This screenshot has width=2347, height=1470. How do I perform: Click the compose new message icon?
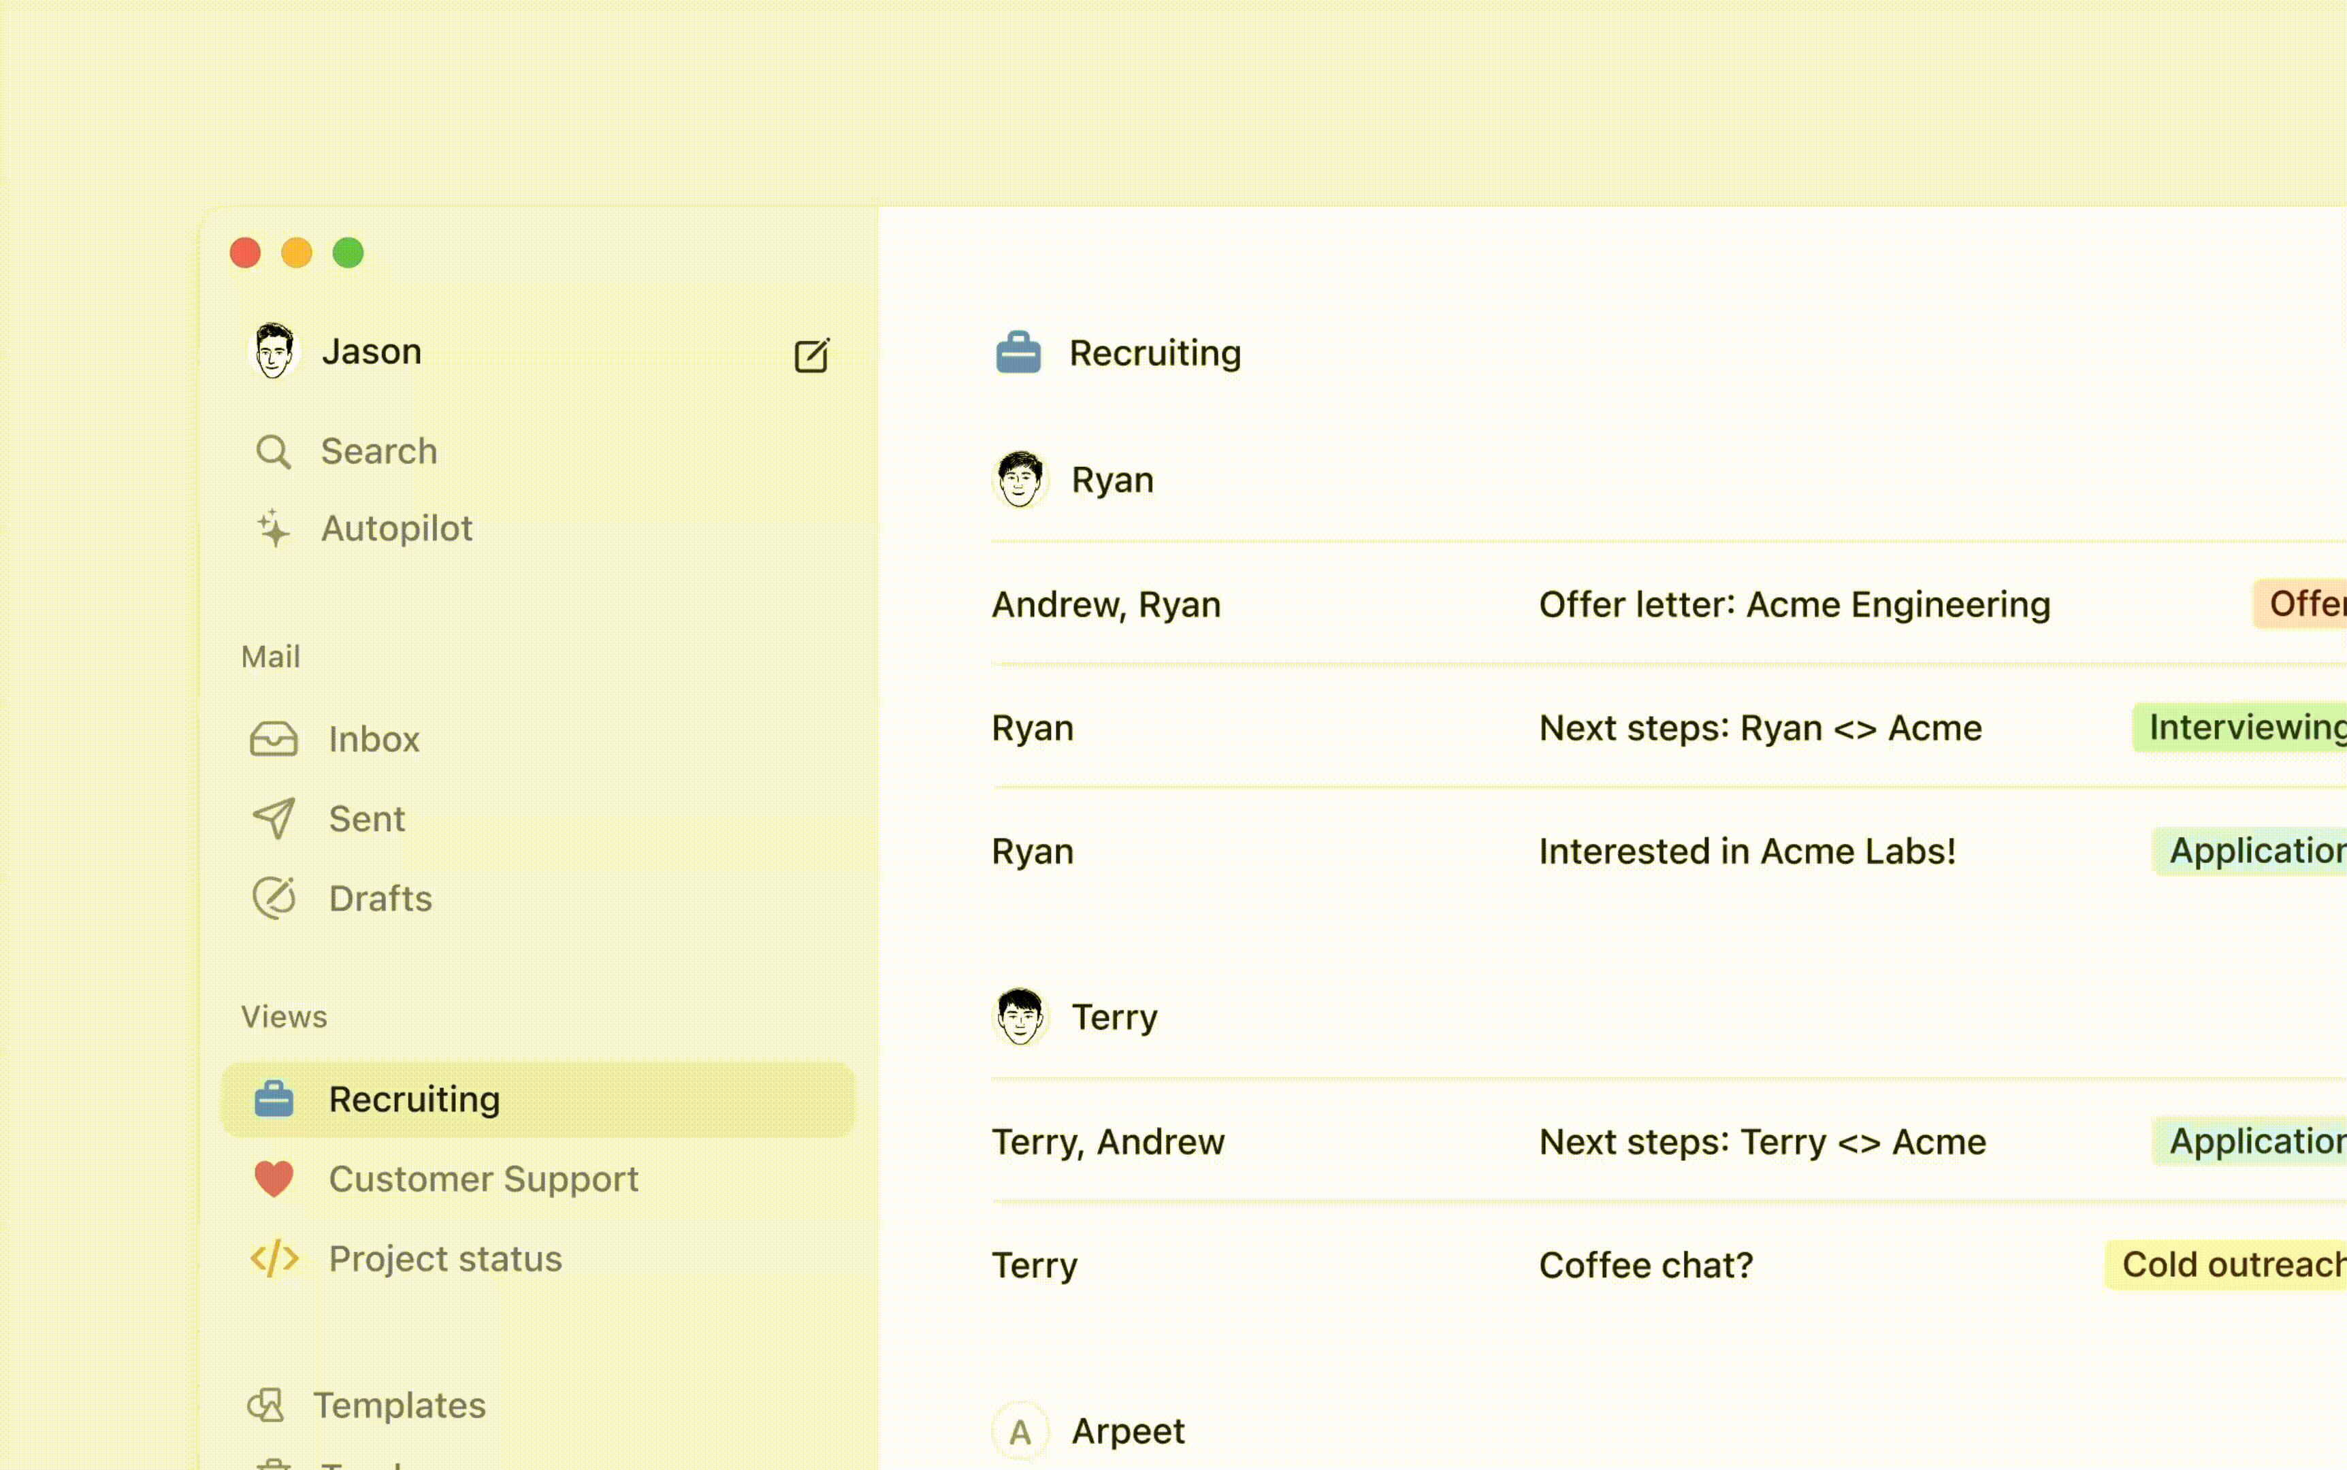pos(811,355)
